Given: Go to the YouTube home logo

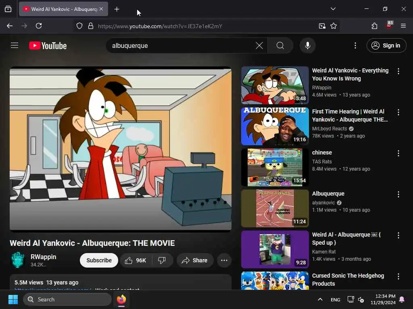Looking at the screenshot, I should coord(48,46).
